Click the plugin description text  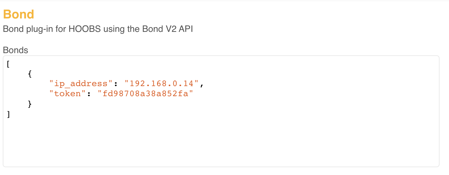98,29
